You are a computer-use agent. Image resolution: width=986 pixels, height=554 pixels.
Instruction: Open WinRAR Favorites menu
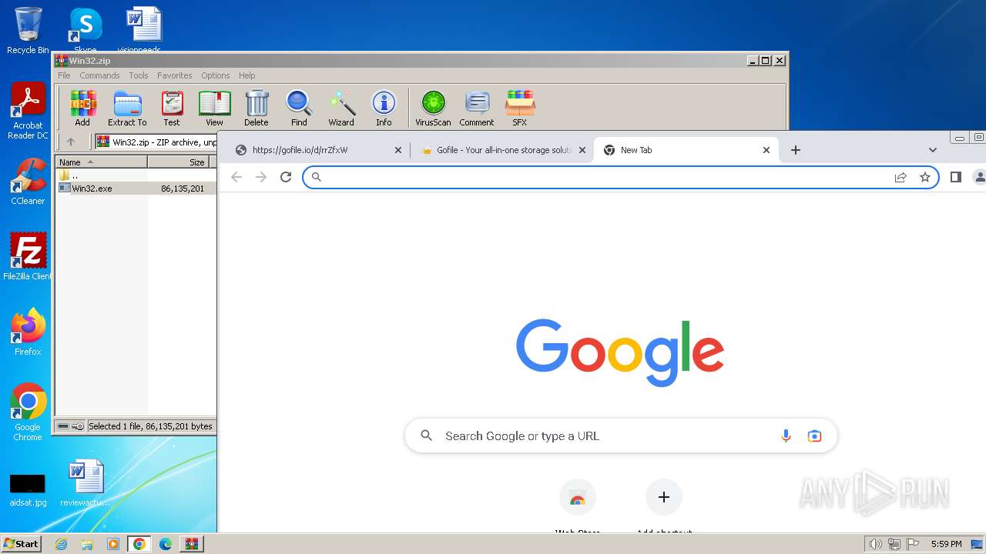(175, 75)
